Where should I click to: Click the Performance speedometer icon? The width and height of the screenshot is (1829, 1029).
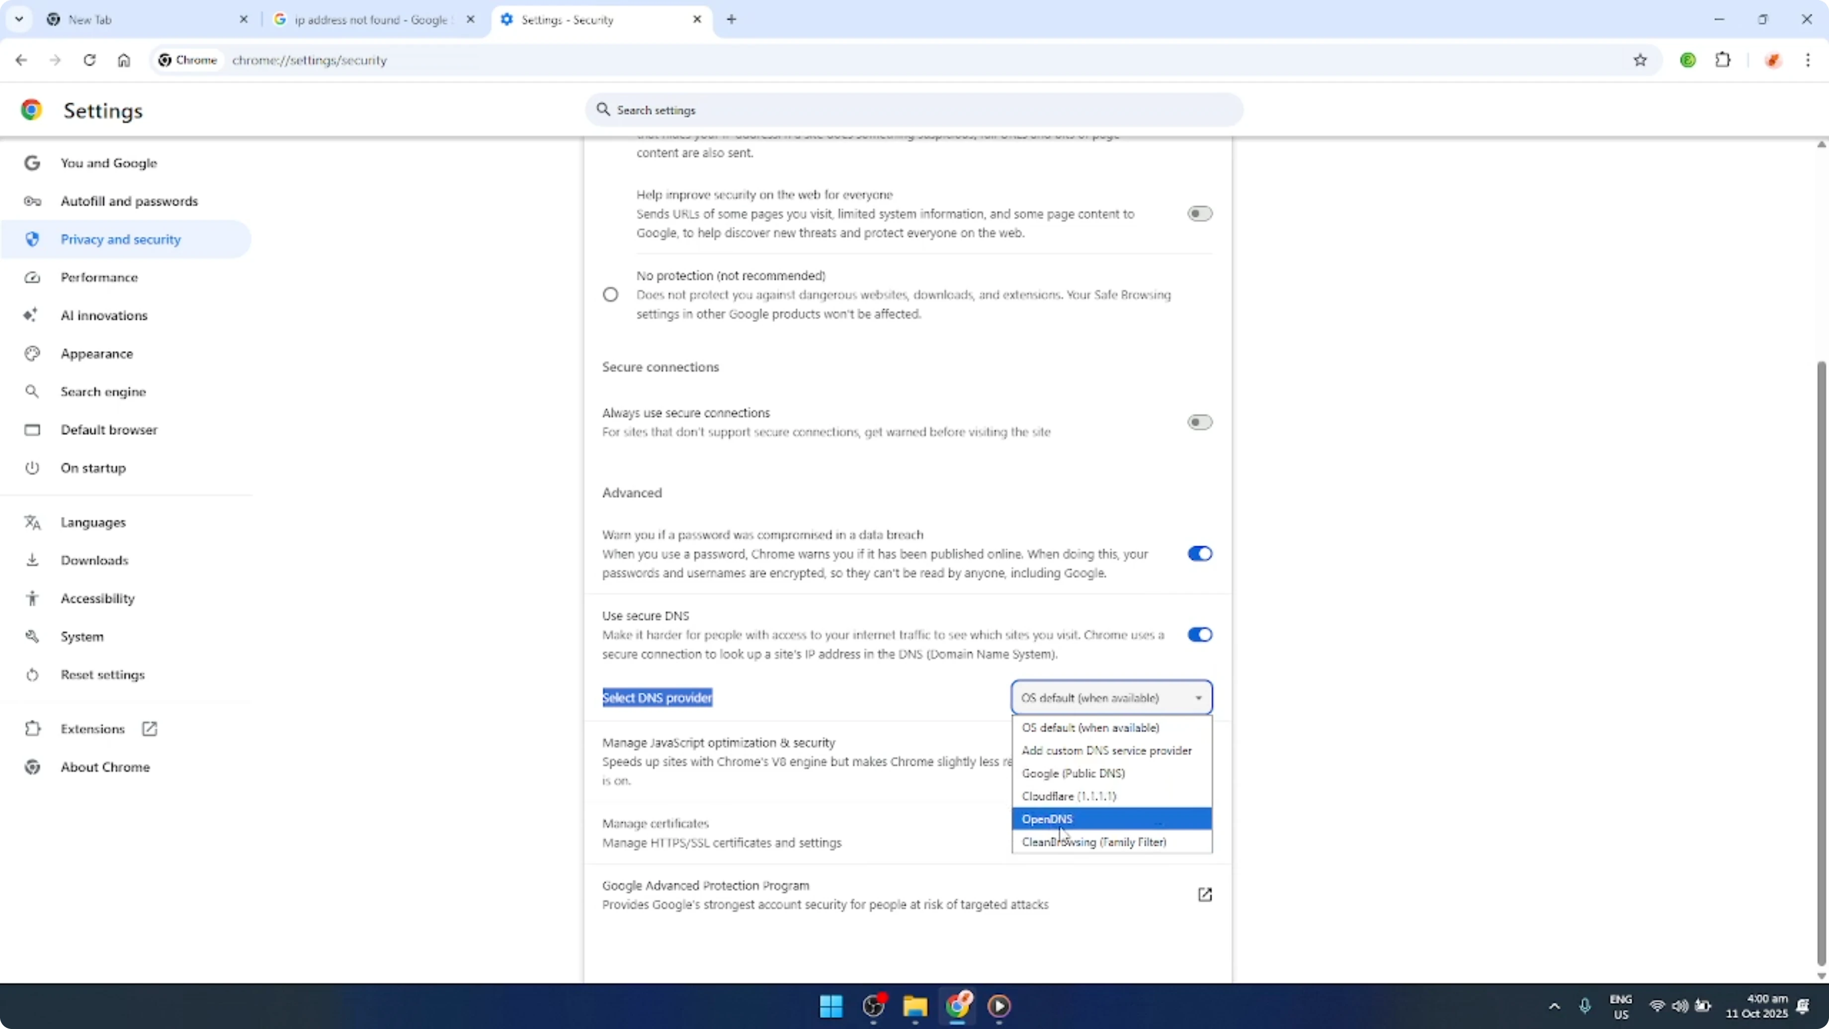pyautogui.click(x=32, y=278)
